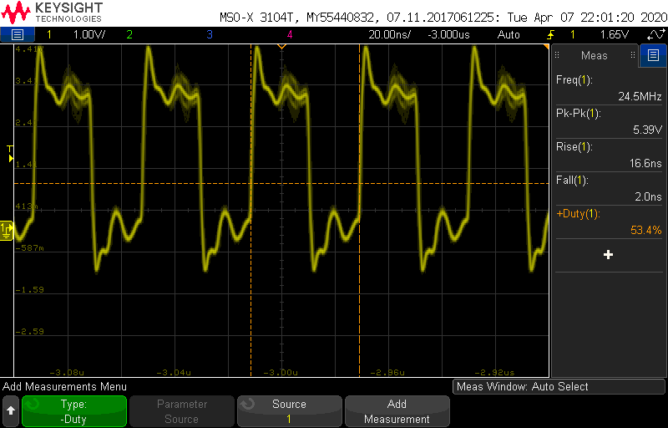This screenshot has width=668, height=428.
Task: Click the trigger time reference triangle
Action: coord(281,46)
